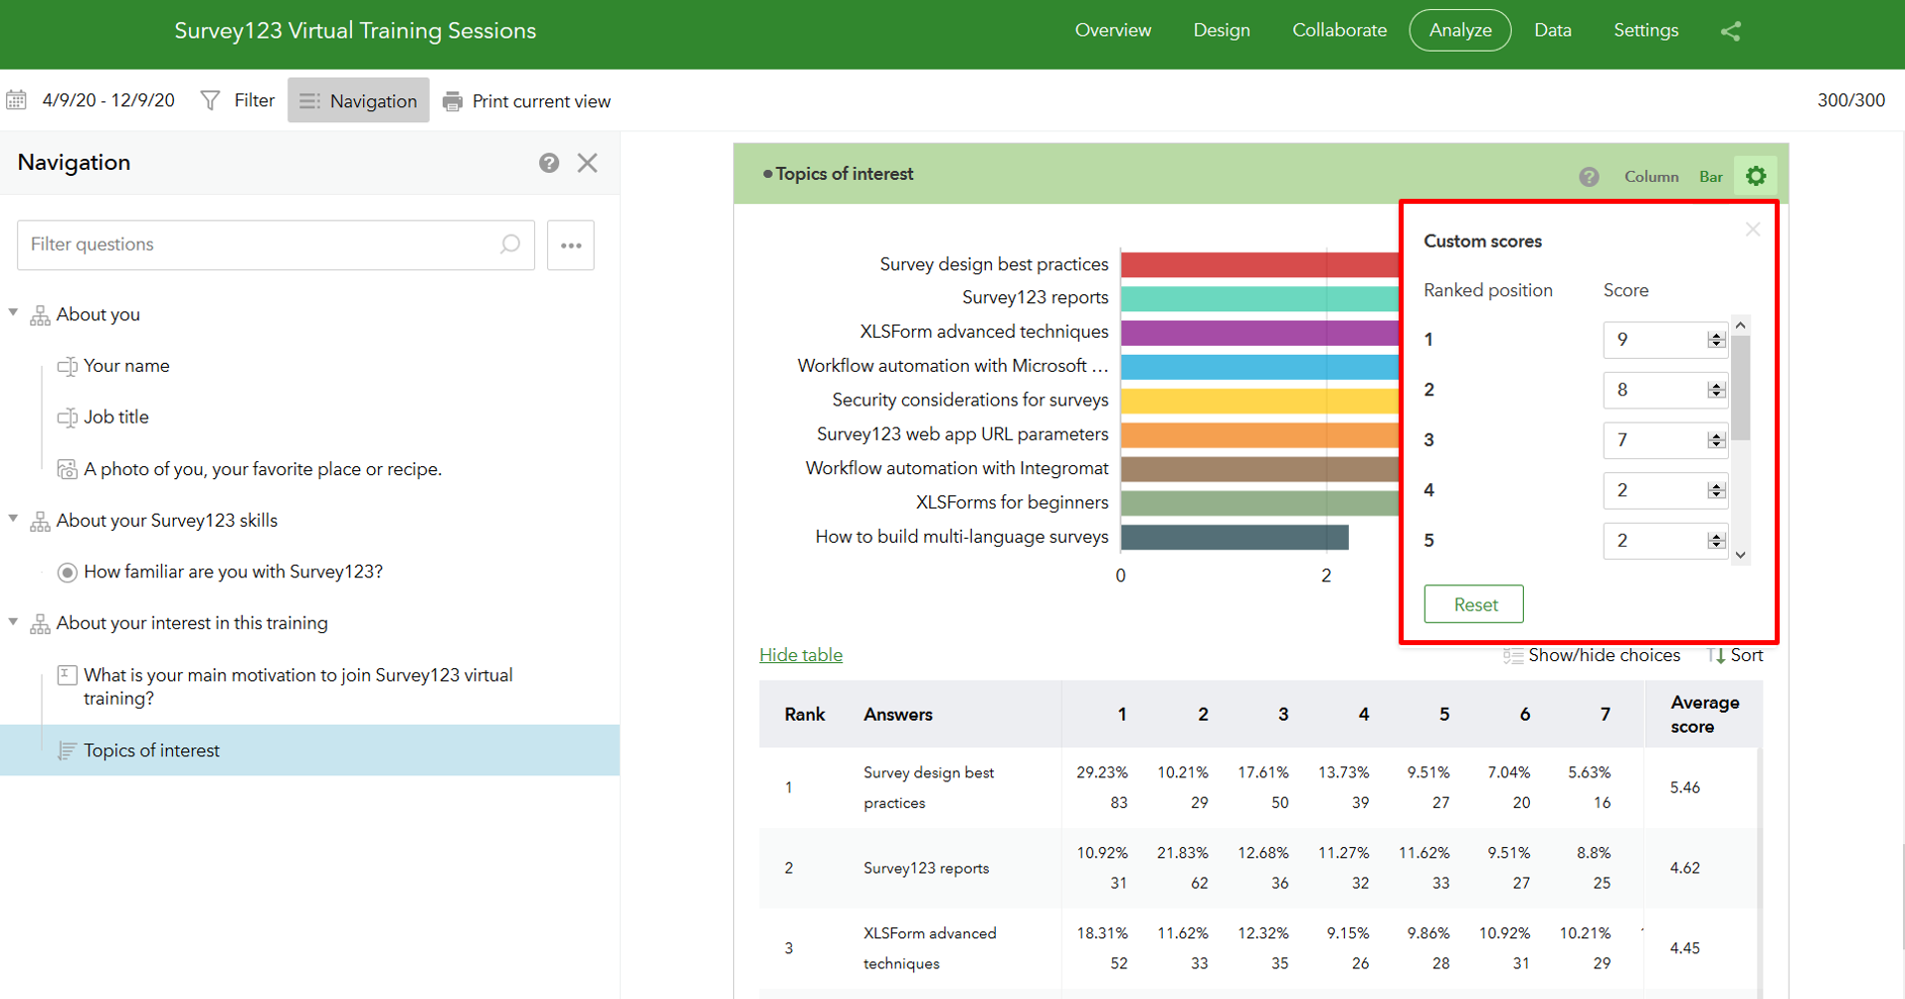Click the share icon in the header
This screenshot has height=999, width=1905.
click(x=1731, y=31)
